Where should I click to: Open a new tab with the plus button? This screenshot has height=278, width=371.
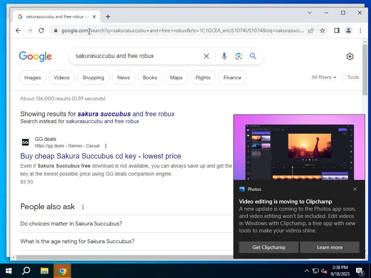pos(108,17)
